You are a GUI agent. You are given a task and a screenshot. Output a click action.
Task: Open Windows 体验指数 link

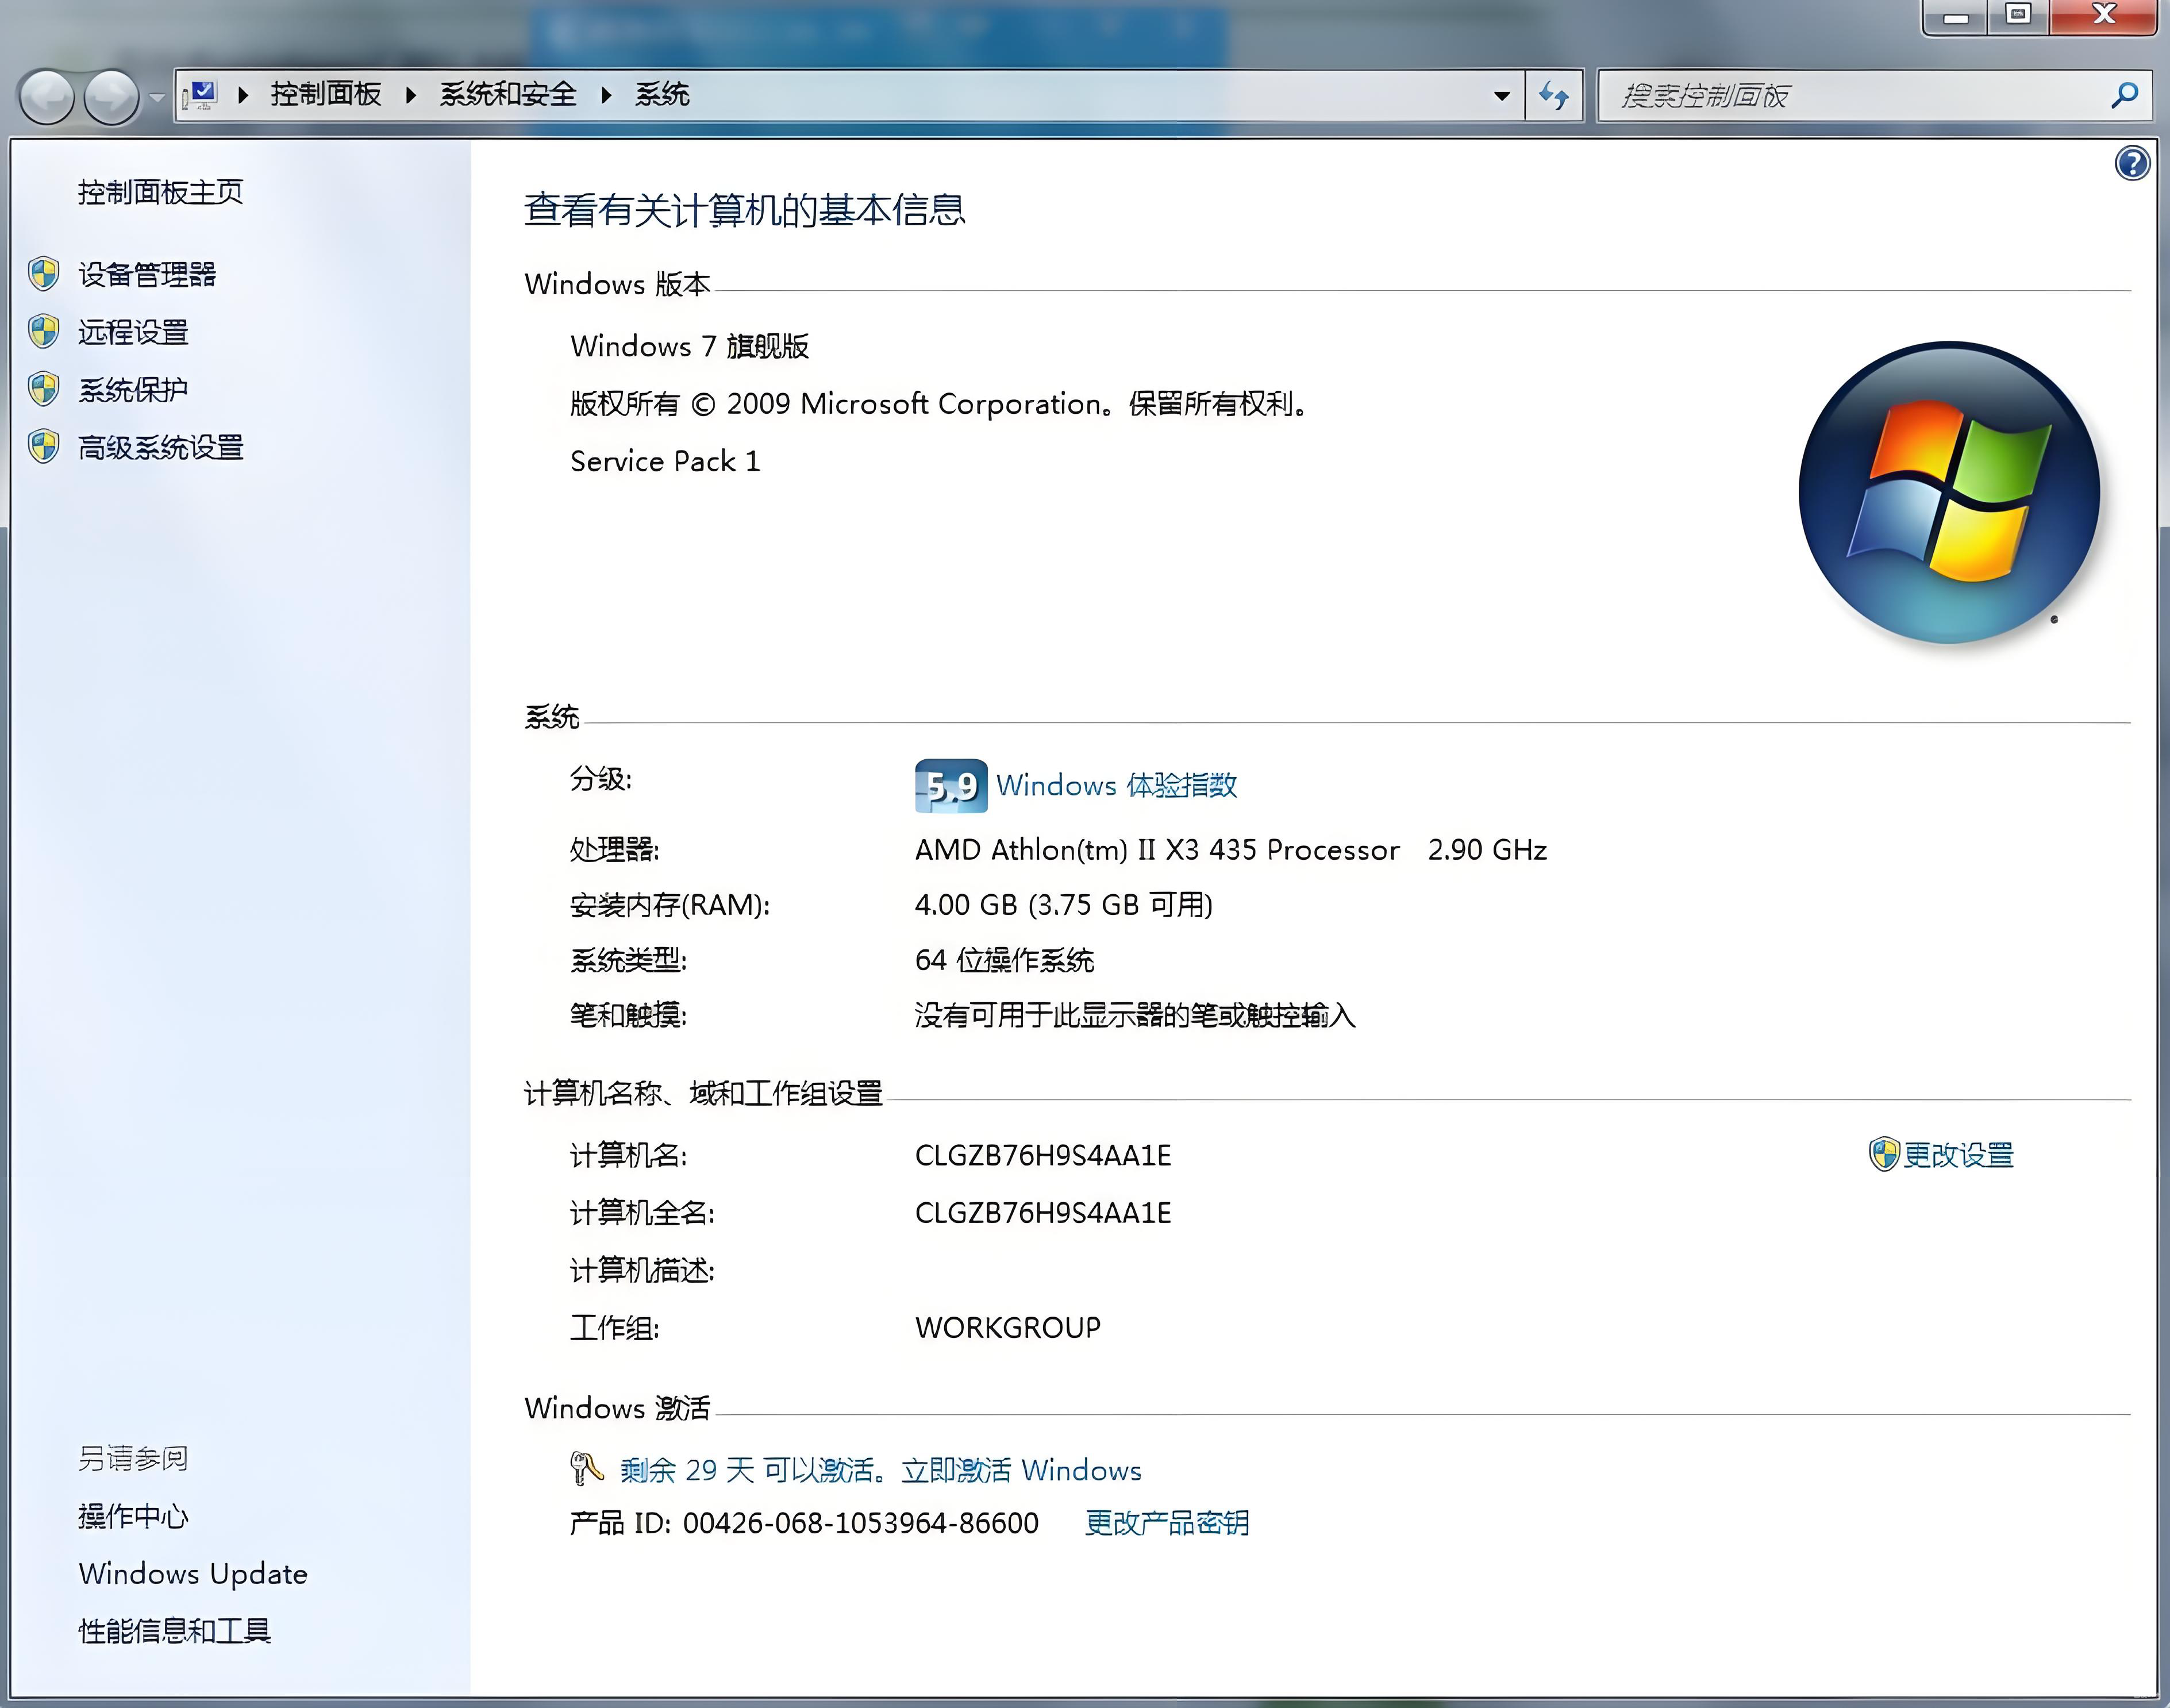(1117, 786)
